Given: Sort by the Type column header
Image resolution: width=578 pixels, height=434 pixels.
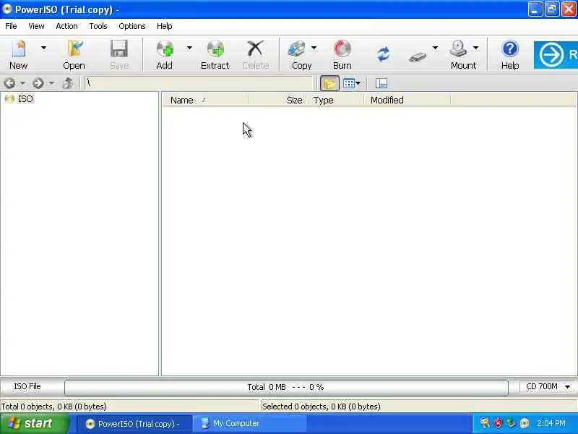Looking at the screenshot, I should pyautogui.click(x=335, y=100).
